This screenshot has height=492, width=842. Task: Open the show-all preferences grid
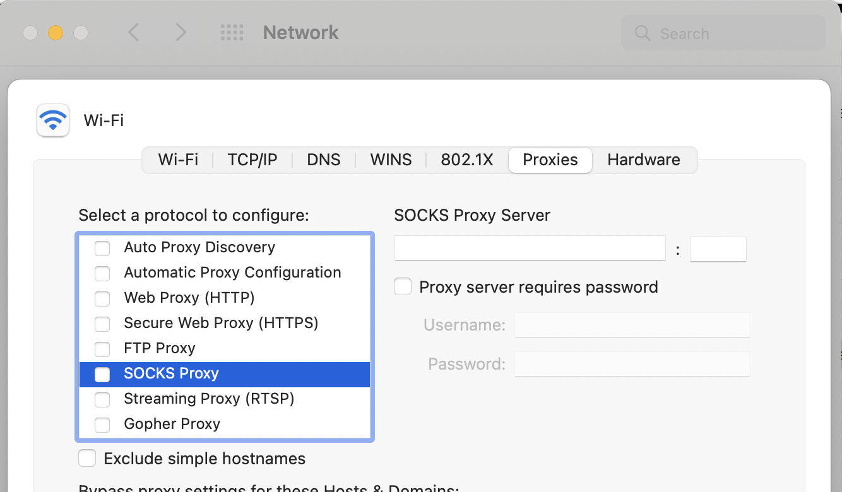tap(232, 33)
